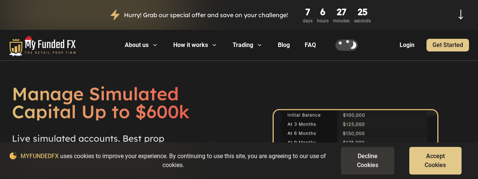Viewport: 478px width, 179px height.
Task: Open the About us menu item
Action: 137,45
